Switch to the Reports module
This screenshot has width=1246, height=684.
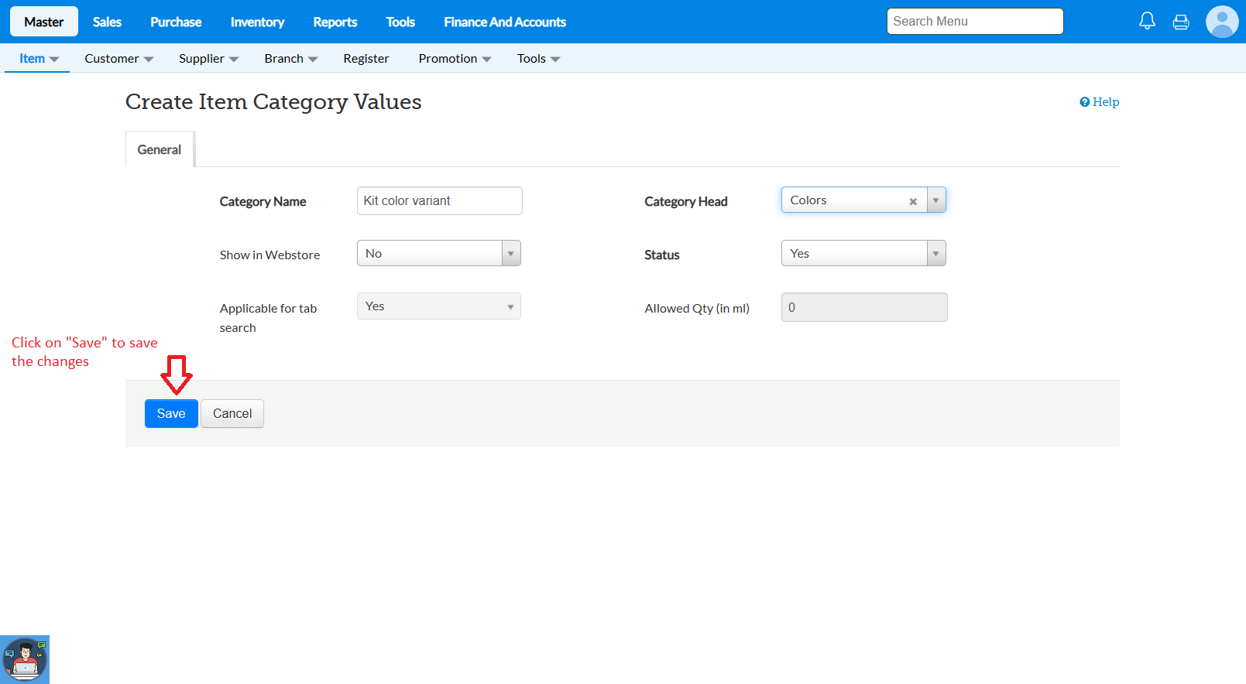pyautogui.click(x=335, y=22)
